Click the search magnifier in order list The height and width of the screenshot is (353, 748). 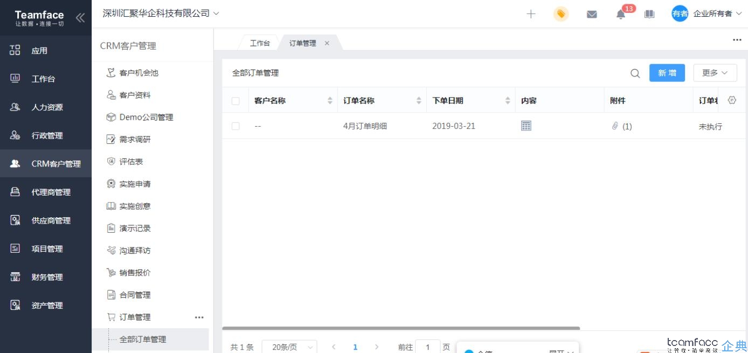[x=635, y=73]
